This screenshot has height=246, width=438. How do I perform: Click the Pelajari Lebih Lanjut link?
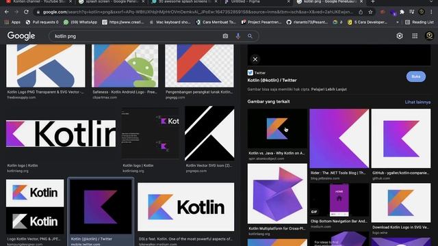329,90
